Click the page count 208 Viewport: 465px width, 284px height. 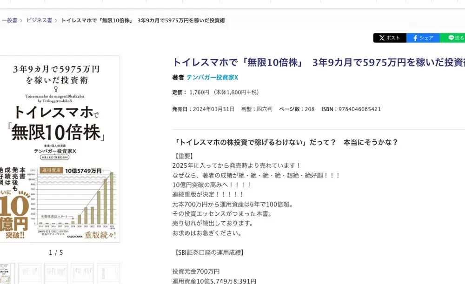click(x=310, y=109)
